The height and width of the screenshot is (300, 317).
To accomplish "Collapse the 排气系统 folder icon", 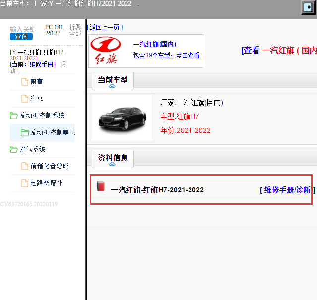I will [13, 150].
